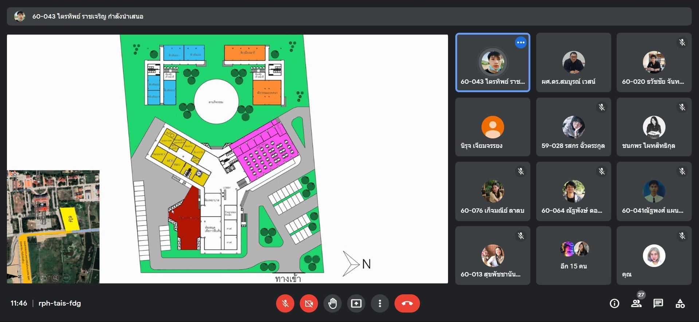
Task: Click the present screen button
Action: pyautogui.click(x=356, y=303)
